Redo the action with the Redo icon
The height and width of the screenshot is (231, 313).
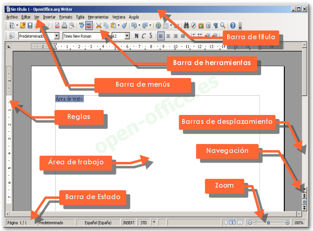click(x=145, y=25)
